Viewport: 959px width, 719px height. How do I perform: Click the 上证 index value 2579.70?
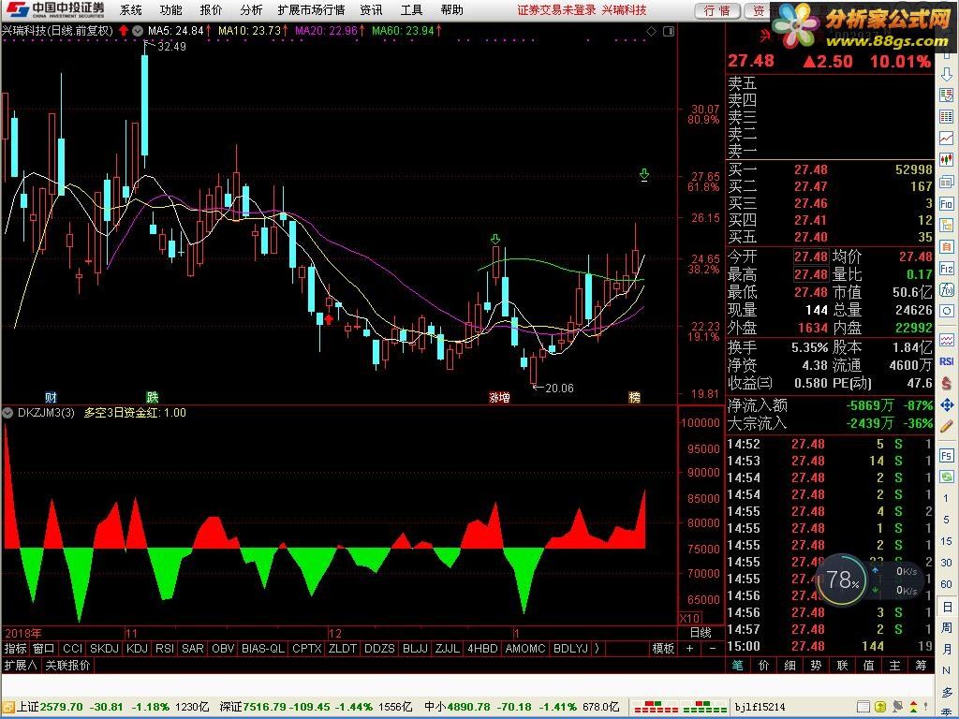click(x=61, y=708)
